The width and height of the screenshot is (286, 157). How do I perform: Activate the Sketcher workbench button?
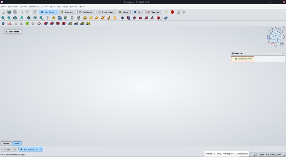point(153,12)
